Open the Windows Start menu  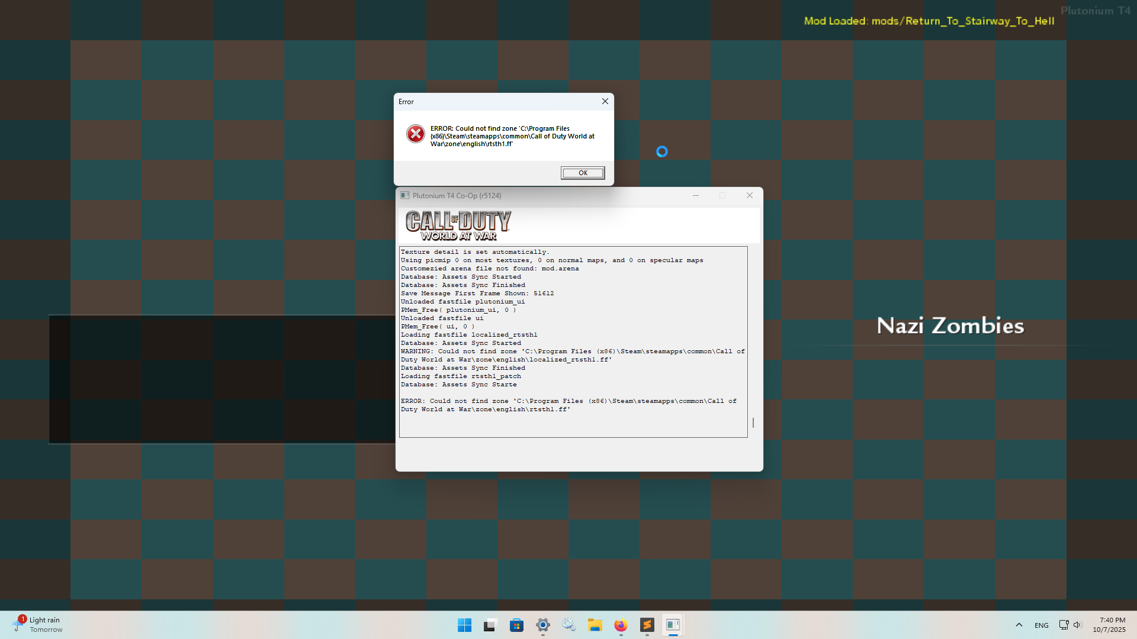coord(464,625)
